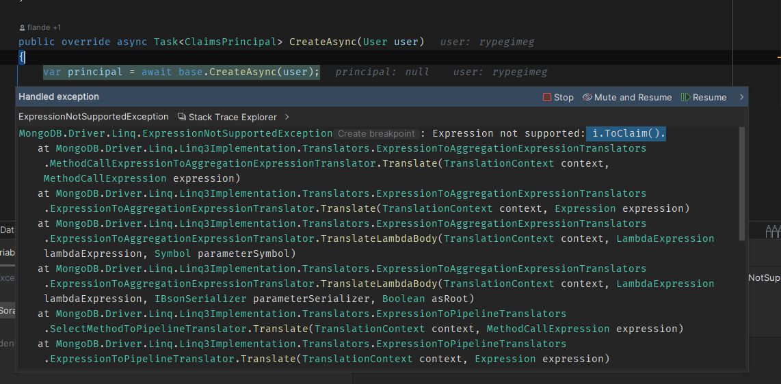This screenshot has height=384, width=781.
Task: Click the Mute and Resume eye icon
Action: pos(587,98)
